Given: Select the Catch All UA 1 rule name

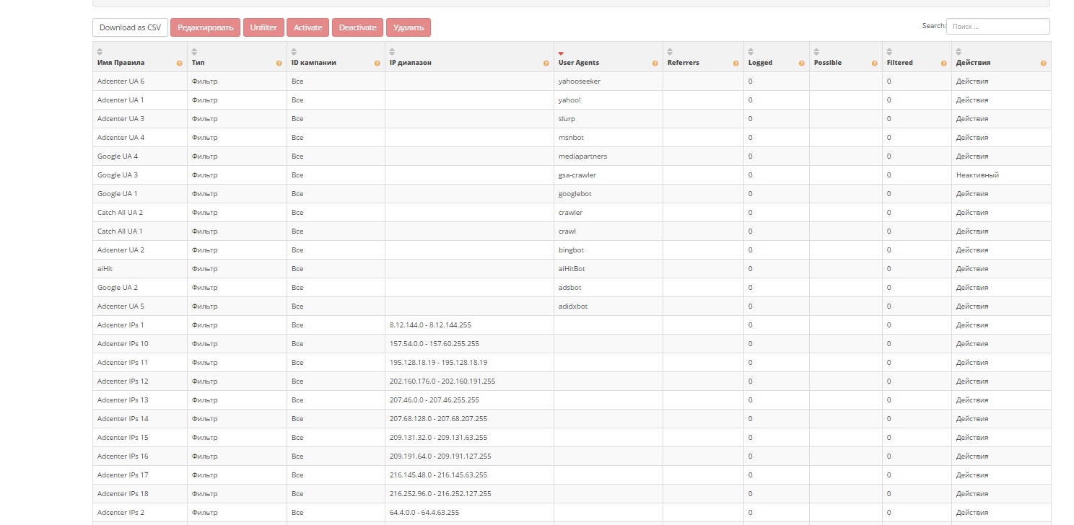Looking at the screenshot, I should point(120,231).
